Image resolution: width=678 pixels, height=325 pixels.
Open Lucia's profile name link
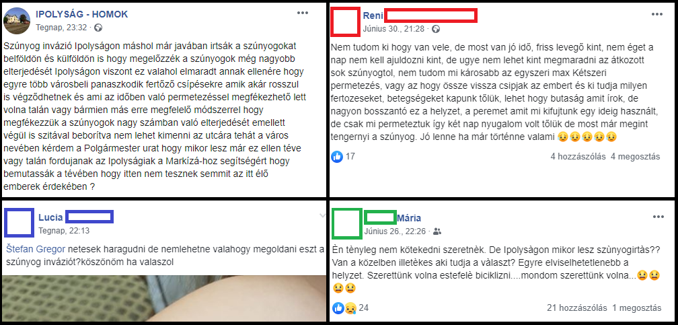[x=50, y=217]
